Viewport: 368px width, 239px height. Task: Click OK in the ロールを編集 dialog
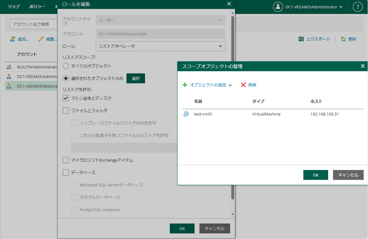tap(182, 228)
